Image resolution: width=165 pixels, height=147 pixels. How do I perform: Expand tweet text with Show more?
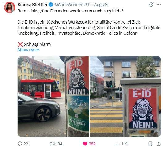click(28, 50)
